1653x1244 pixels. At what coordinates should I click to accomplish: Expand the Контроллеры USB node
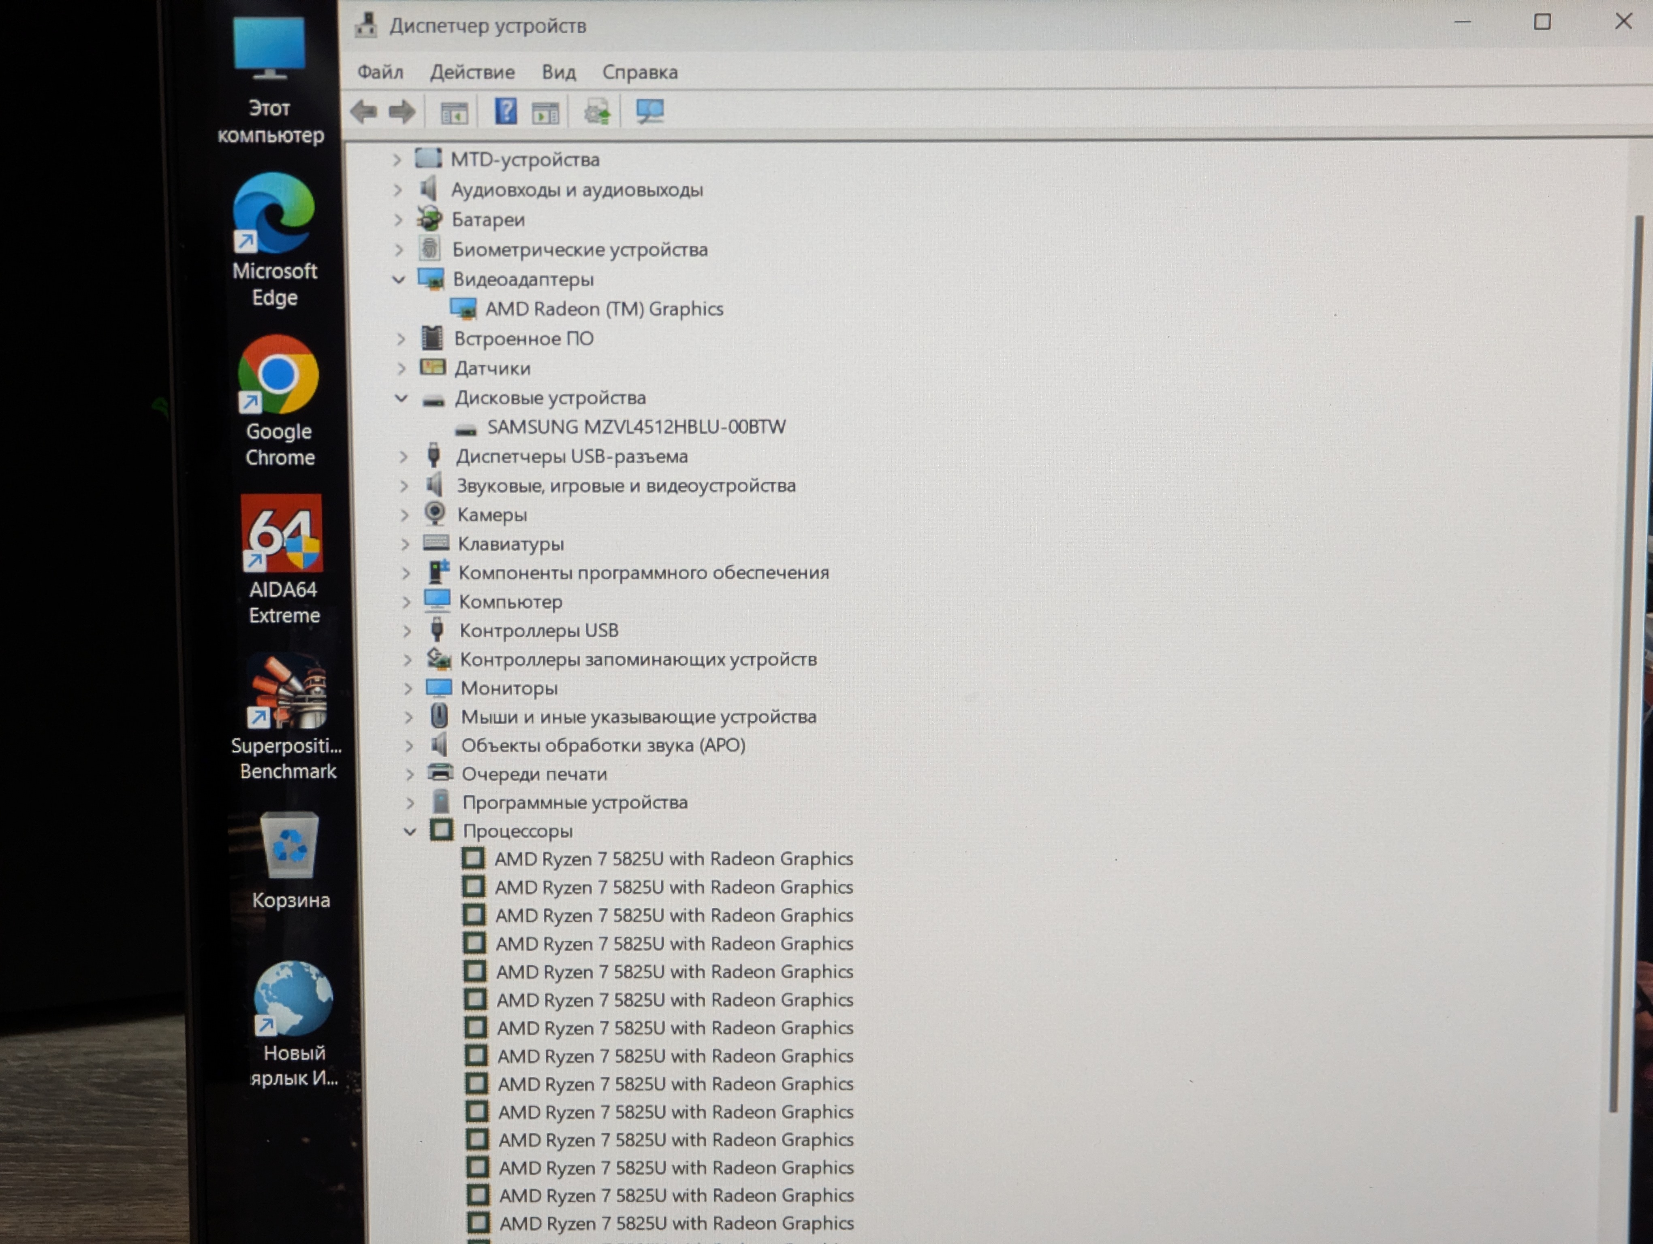pos(407,630)
